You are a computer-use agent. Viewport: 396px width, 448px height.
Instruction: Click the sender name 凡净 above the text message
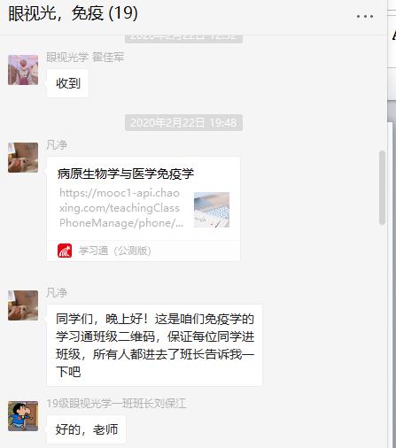(57, 293)
